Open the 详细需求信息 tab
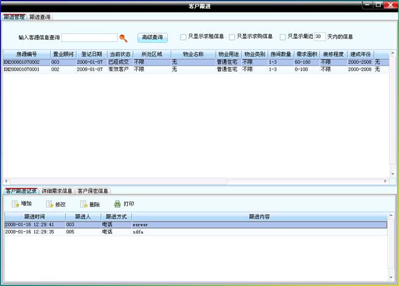Screen dimensions: 399x286 click(57, 191)
